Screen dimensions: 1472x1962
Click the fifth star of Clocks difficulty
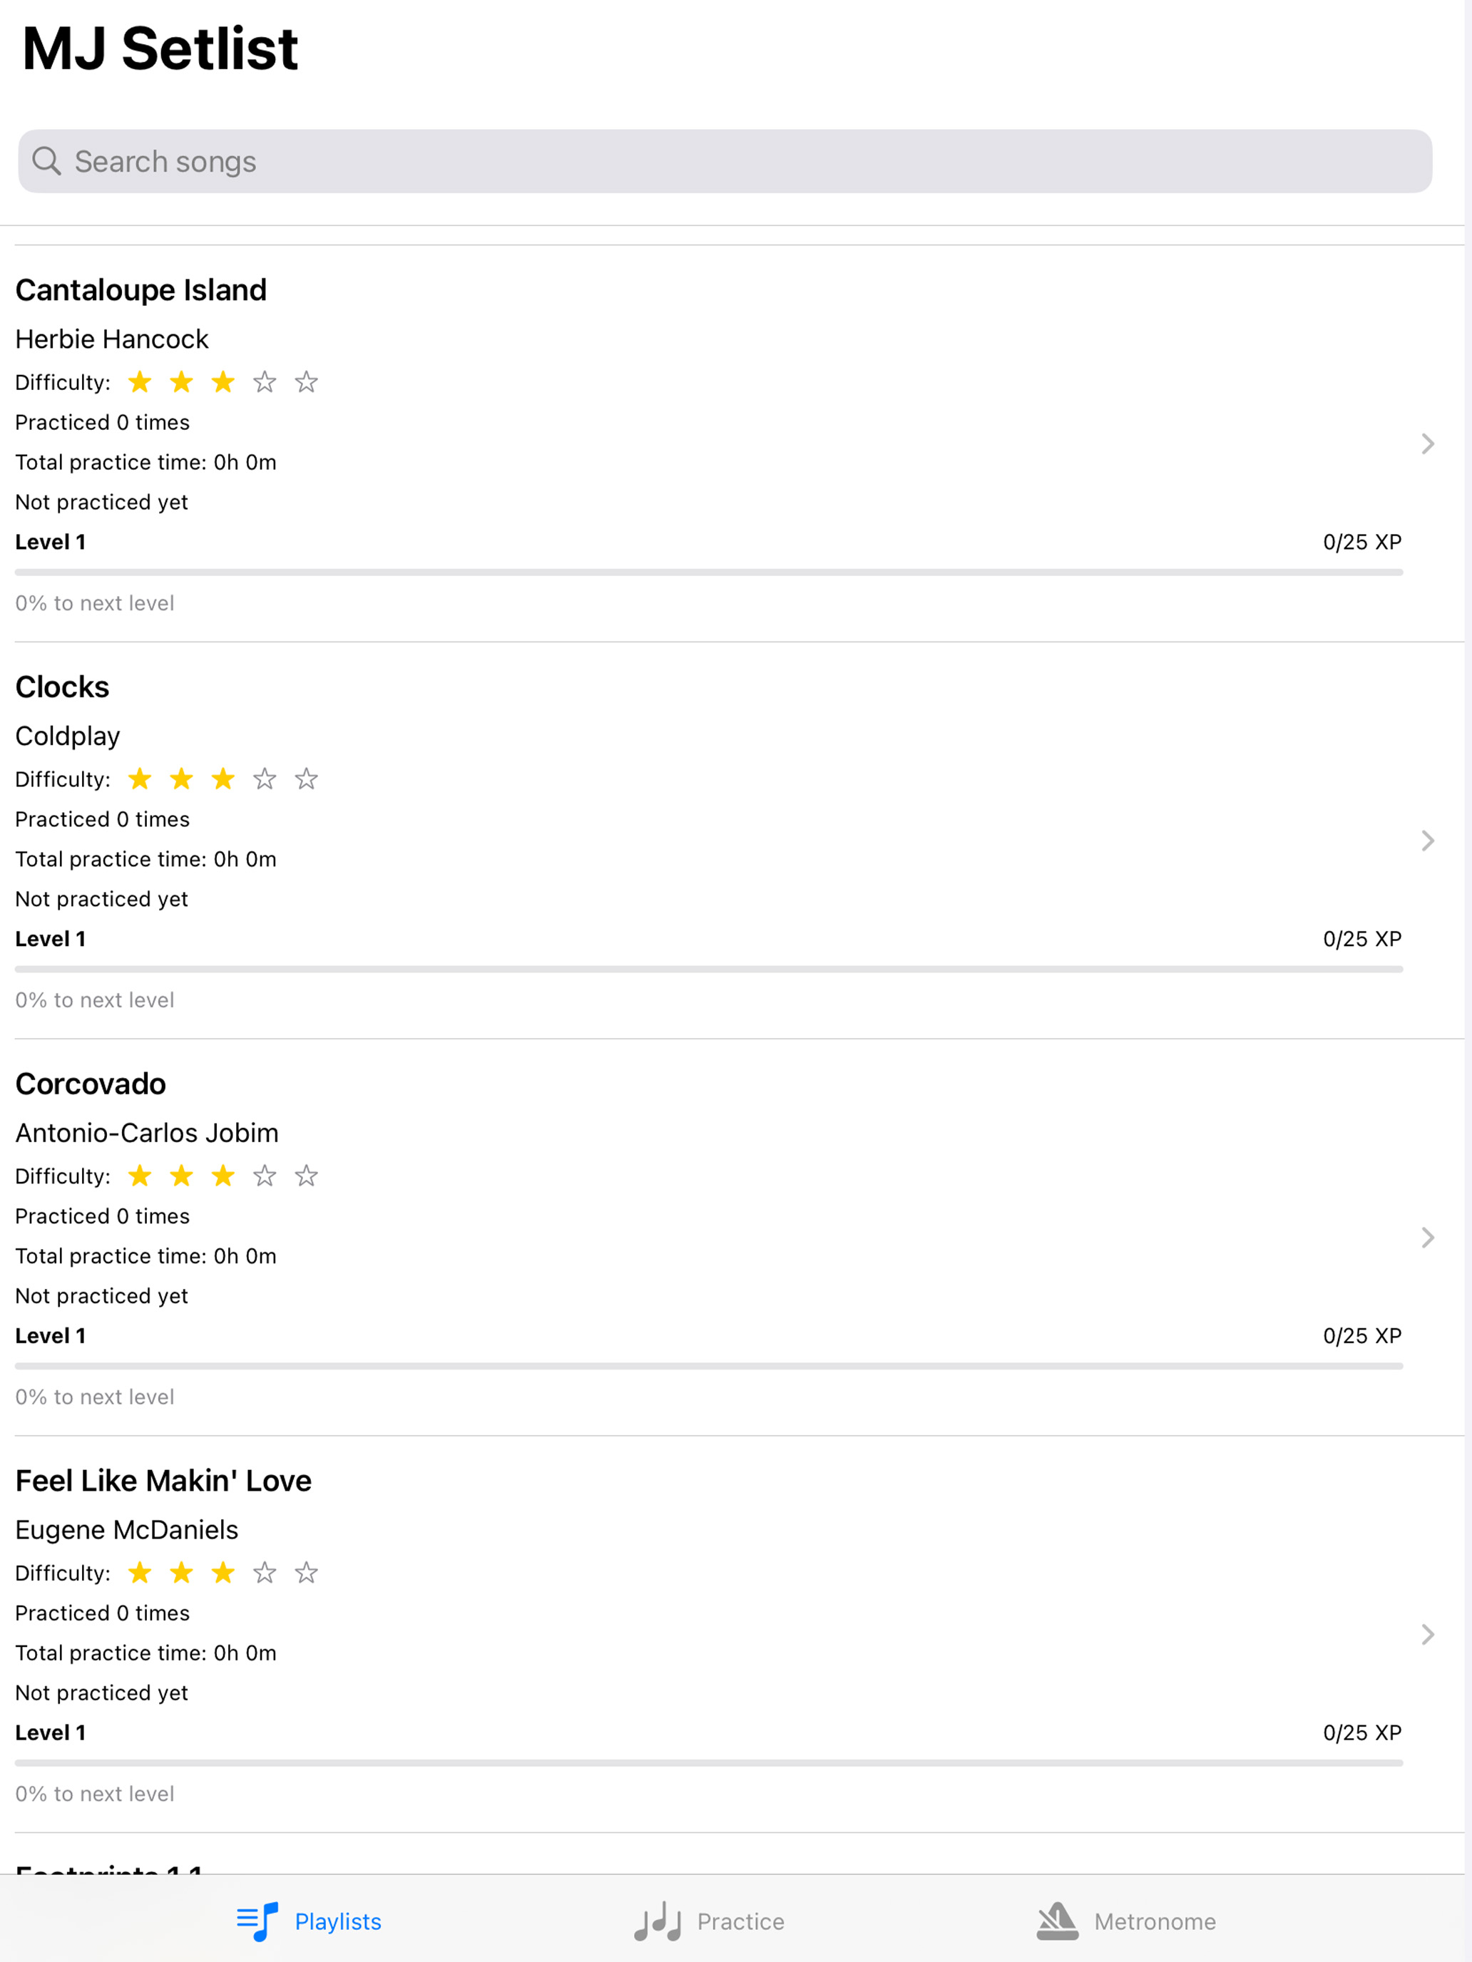point(306,779)
